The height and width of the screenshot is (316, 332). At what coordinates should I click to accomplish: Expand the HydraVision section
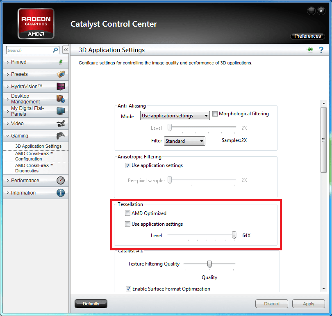pyautogui.click(x=36, y=87)
